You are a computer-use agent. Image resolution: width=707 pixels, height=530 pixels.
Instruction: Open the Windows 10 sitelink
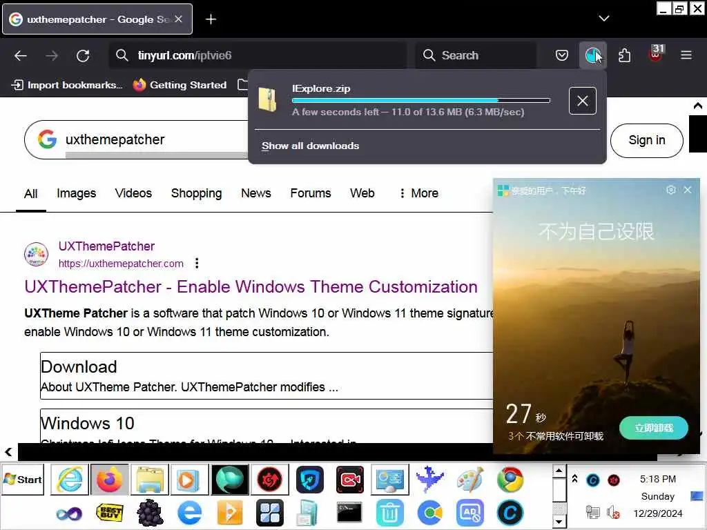click(x=88, y=424)
